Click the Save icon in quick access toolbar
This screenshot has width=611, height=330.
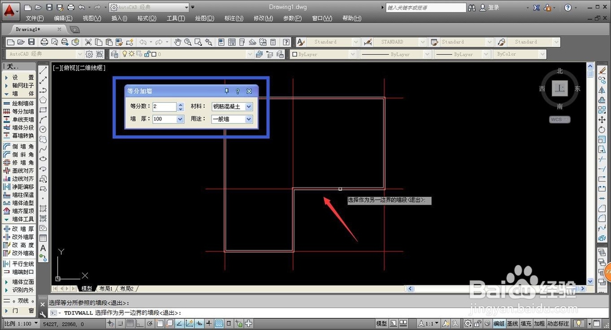coord(49,7)
